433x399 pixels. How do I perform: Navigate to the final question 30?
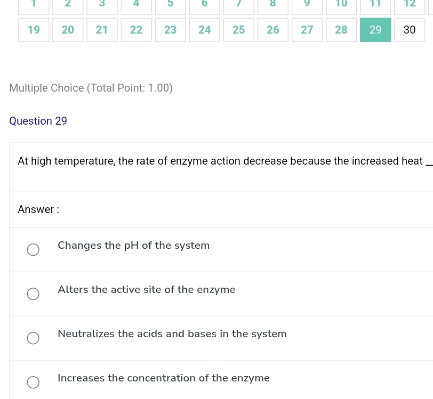tap(410, 30)
